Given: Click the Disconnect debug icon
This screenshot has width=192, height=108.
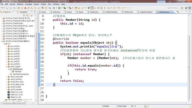Looking at the screenshot, I should [x=28, y=8].
